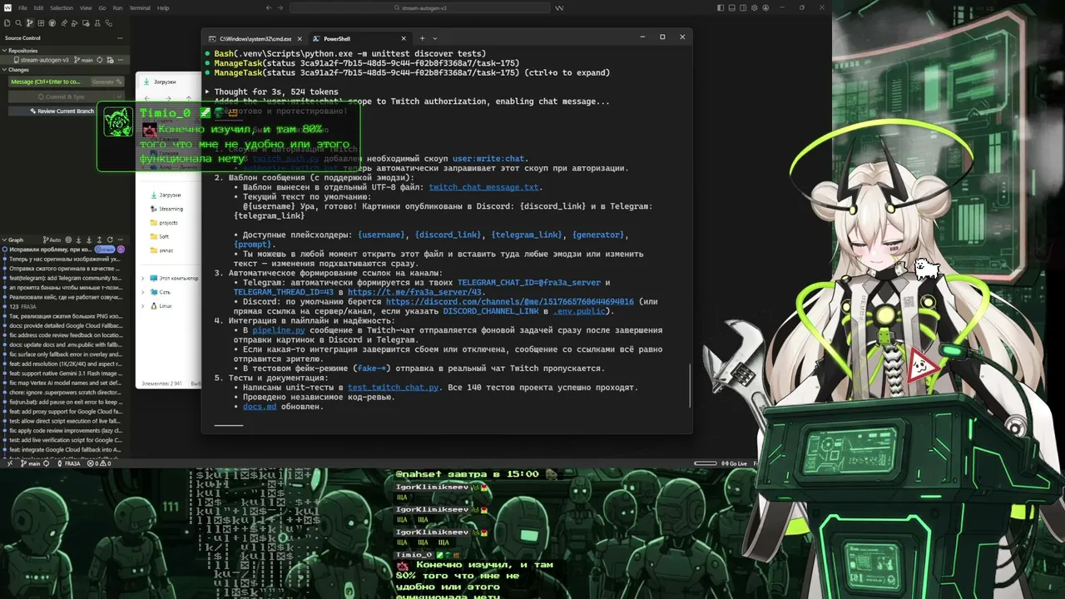Open the Streaming folder in File Explorer
The height and width of the screenshot is (599, 1065).
[166, 209]
